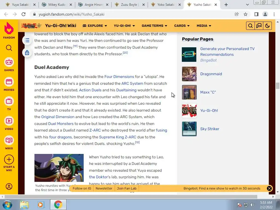Click footnote reference [10]

pyautogui.click(x=137, y=142)
